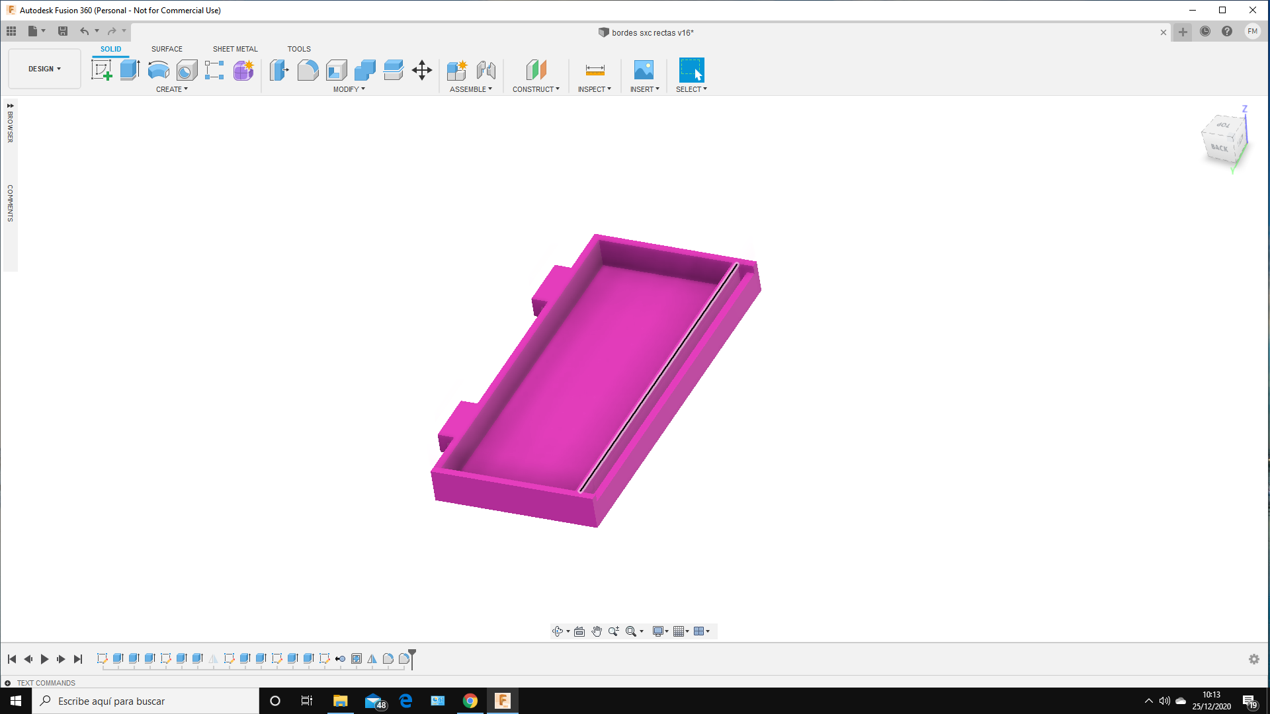Switch to the Surface tab

[166, 49]
